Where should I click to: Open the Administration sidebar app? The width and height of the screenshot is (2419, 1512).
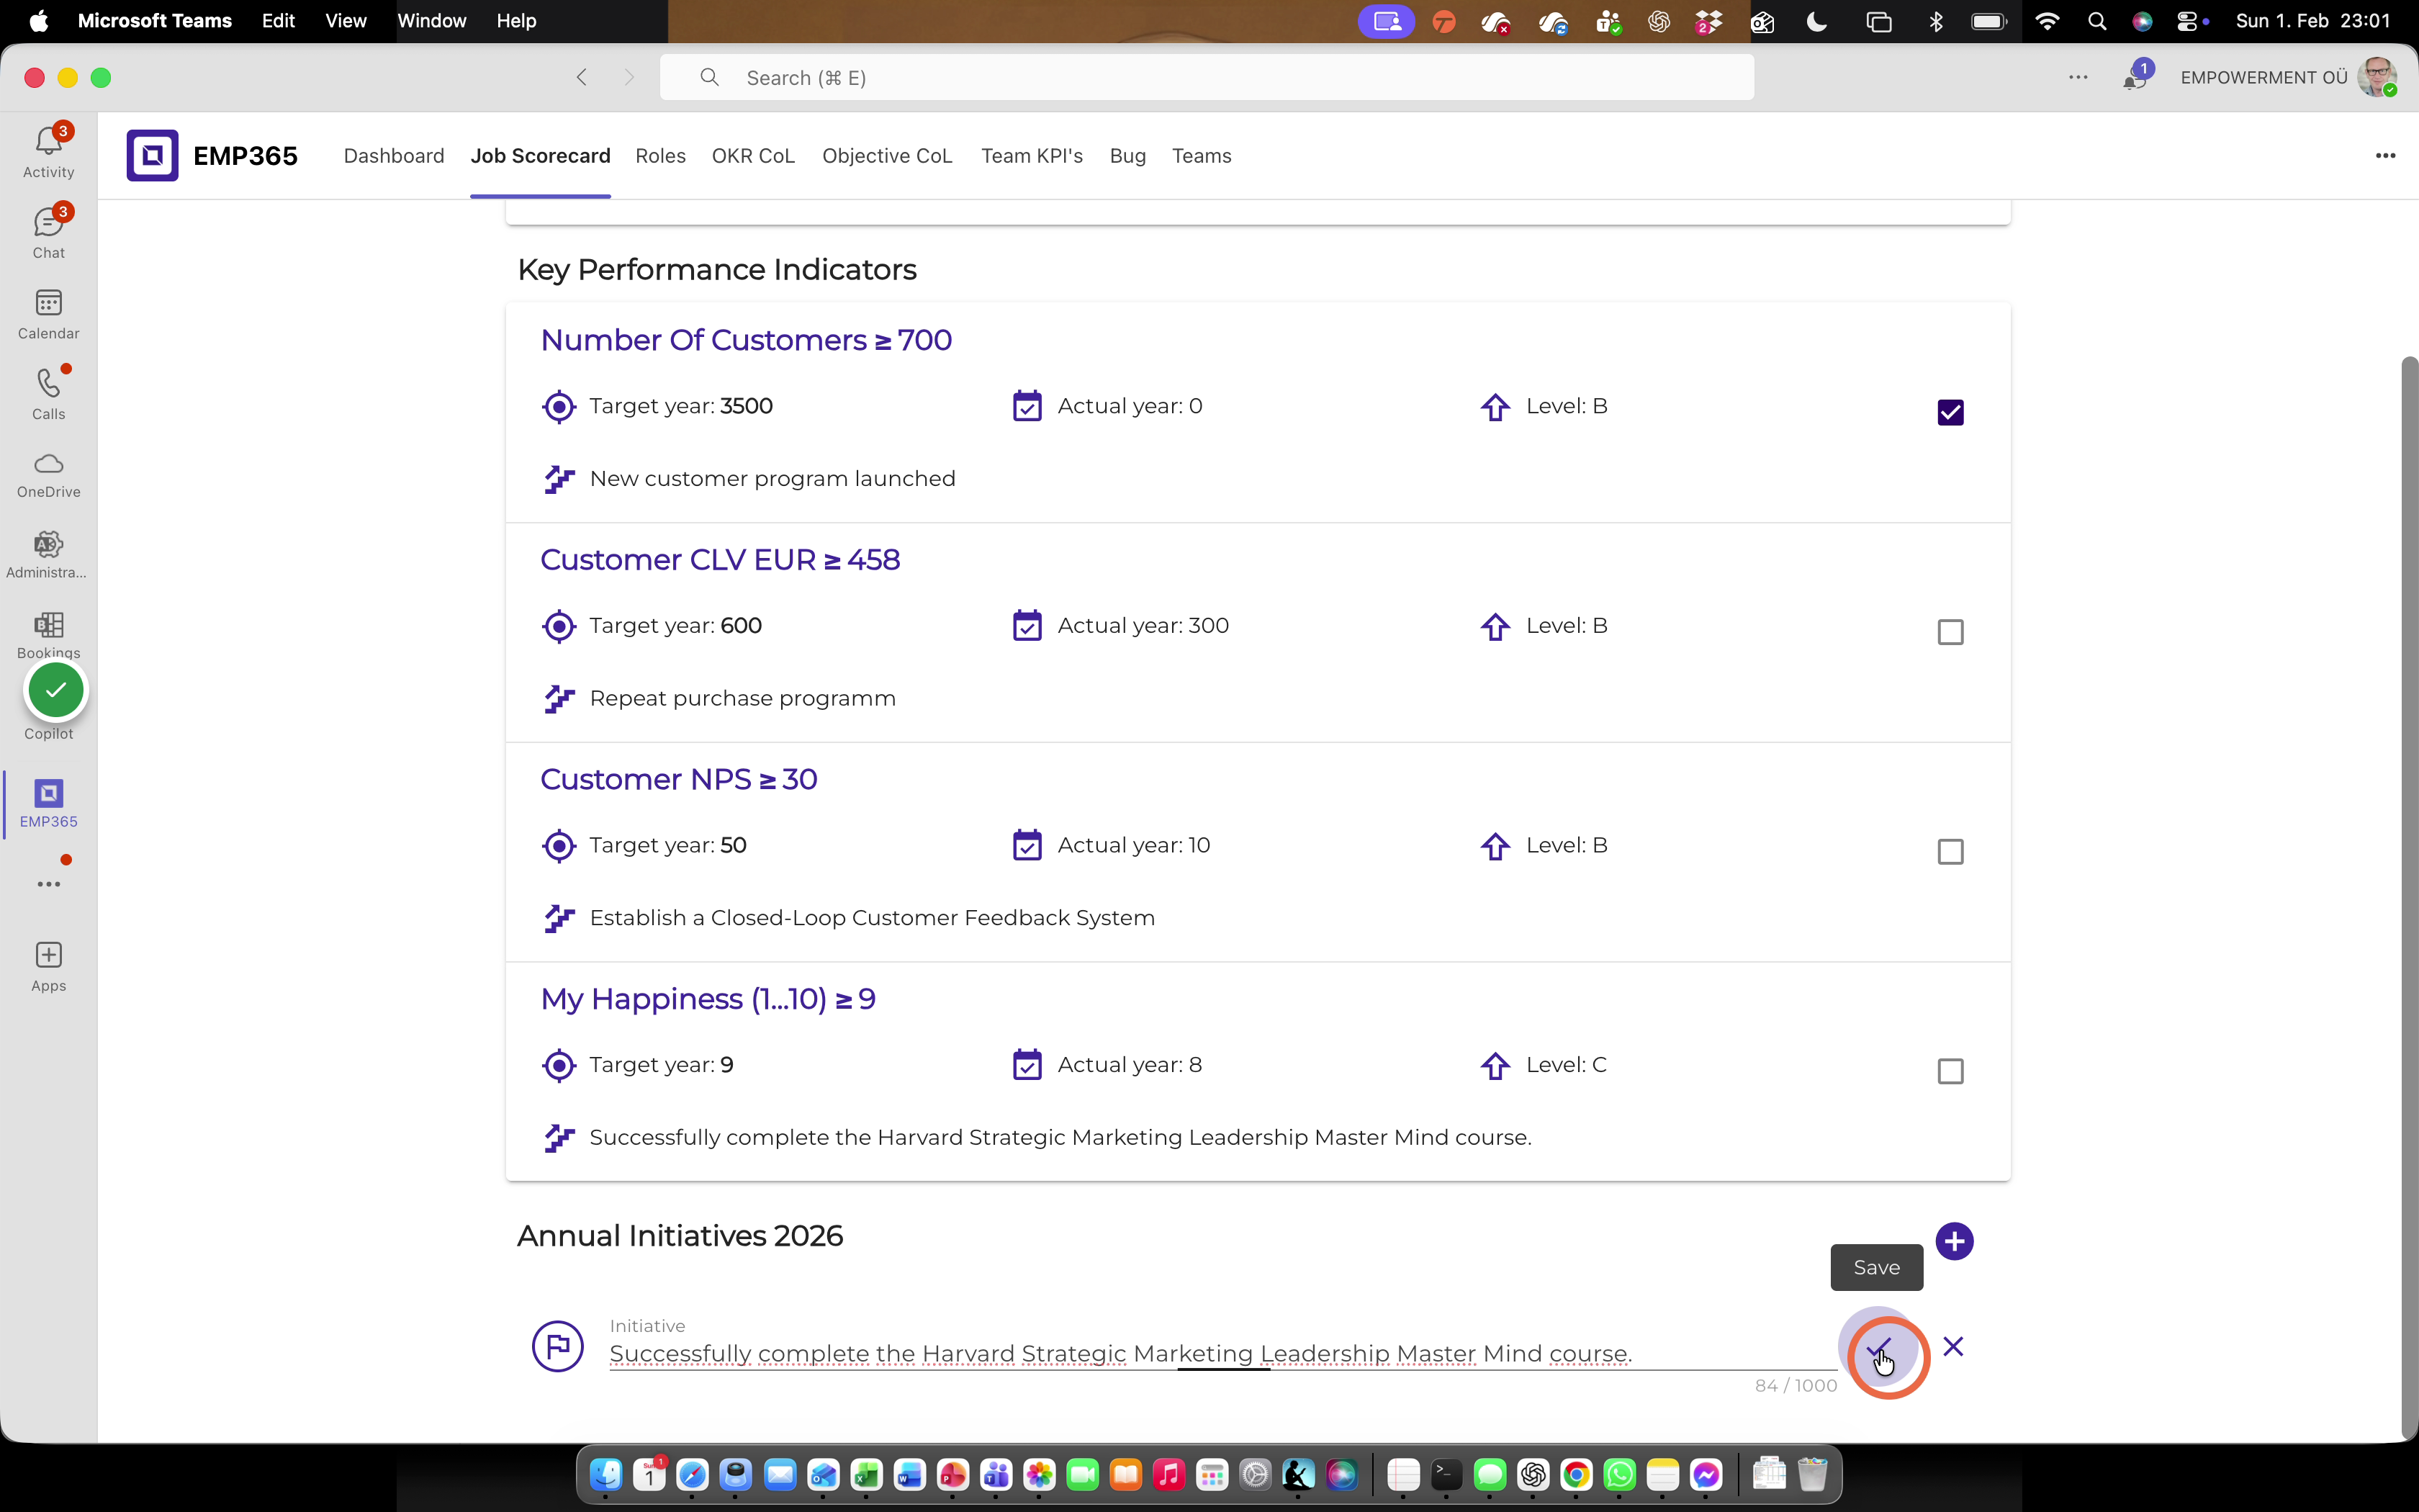[48, 555]
